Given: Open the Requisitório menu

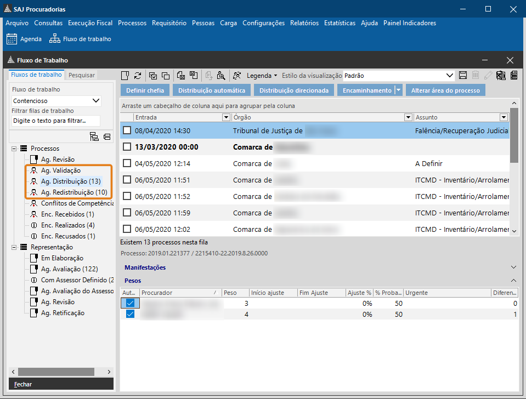Looking at the screenshot, I should pos(169,23).
